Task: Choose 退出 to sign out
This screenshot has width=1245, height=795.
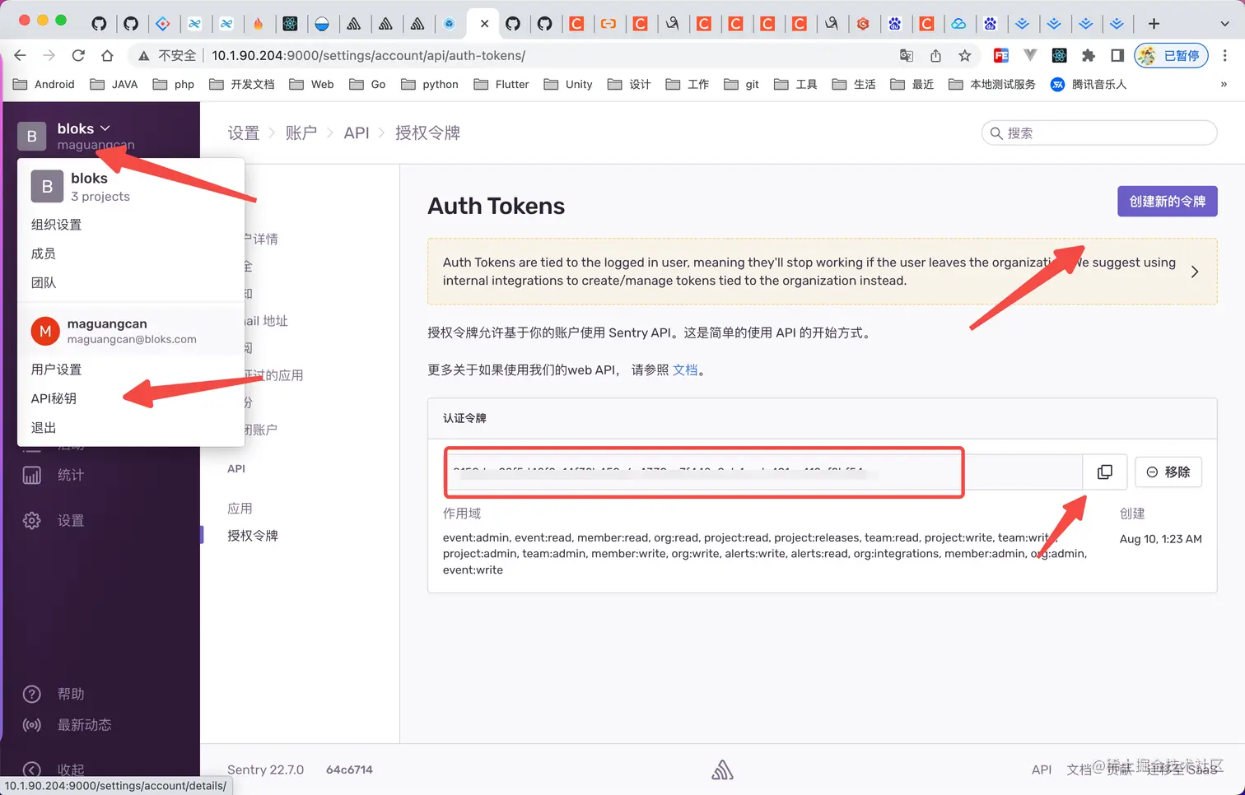Action: (44, 428)
